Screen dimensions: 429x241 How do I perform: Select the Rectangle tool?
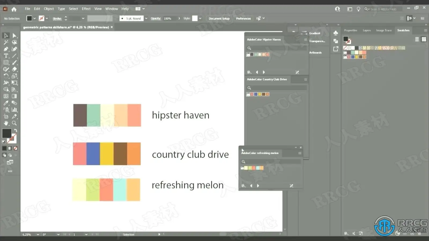pyautogui.click(x=6, y=62)
